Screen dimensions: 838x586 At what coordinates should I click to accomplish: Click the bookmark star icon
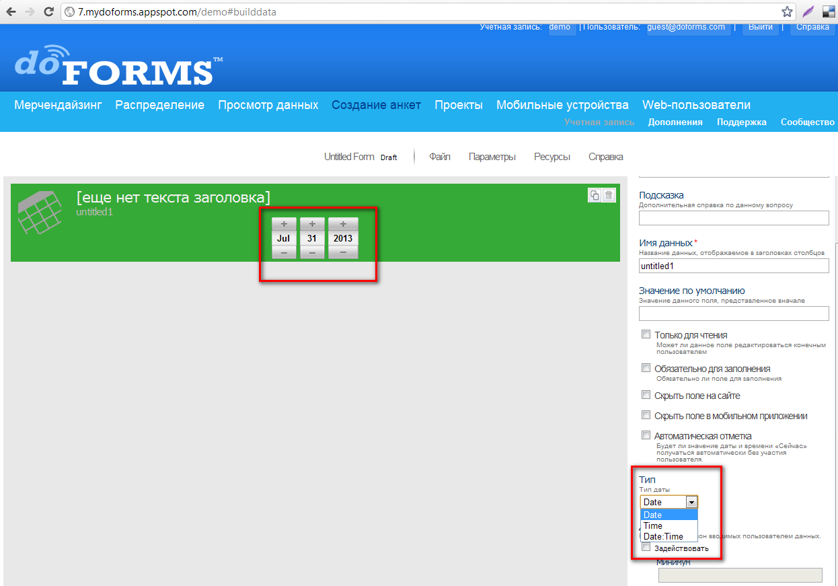tap(786, 11)
